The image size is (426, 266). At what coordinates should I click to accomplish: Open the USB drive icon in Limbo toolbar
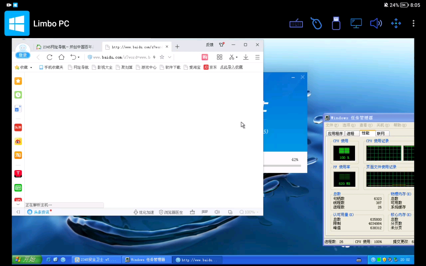pyautogui.click(x=336, y=23)
